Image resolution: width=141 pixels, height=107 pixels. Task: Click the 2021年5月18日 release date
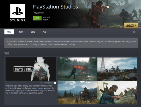(x=46, y=83)
